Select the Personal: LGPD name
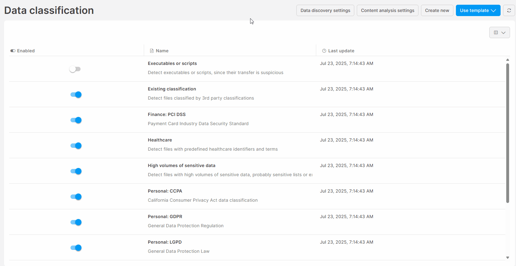Screen dimensions: 516x266 (165, 242)
